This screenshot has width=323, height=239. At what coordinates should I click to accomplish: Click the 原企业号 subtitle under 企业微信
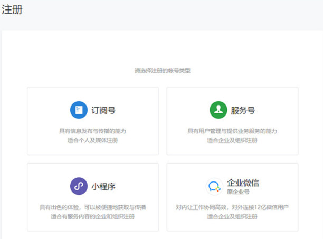pyautogui.click(x=237, y=192)
